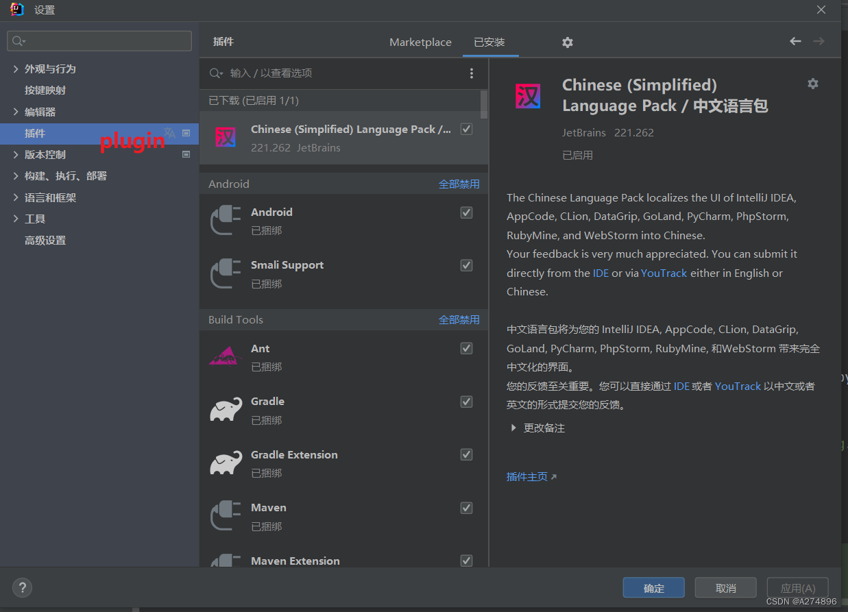Collapse the 版本控制 tree item
848x612 pixels.
(x=15, y=154)
